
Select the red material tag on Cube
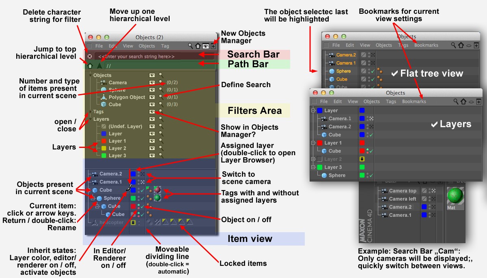point(157,190)
